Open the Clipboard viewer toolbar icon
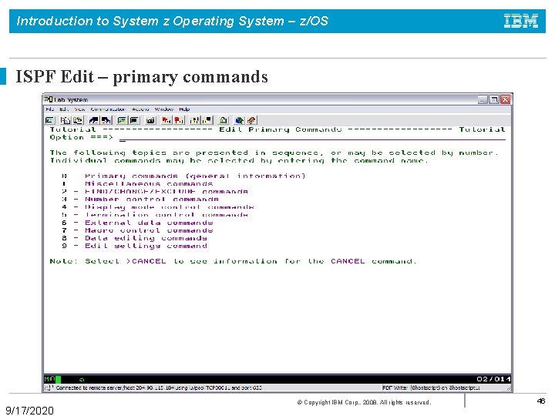The image size is (555, 416). (224, 120)
